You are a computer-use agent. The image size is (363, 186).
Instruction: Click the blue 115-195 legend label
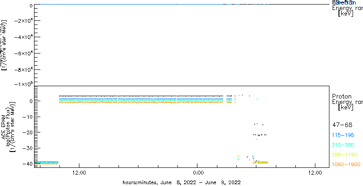343,135
